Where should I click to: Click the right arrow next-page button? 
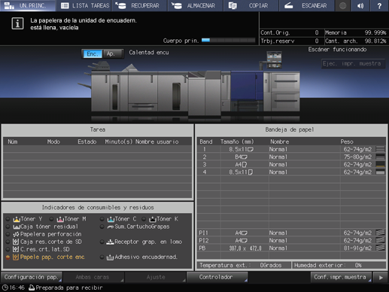381,278
